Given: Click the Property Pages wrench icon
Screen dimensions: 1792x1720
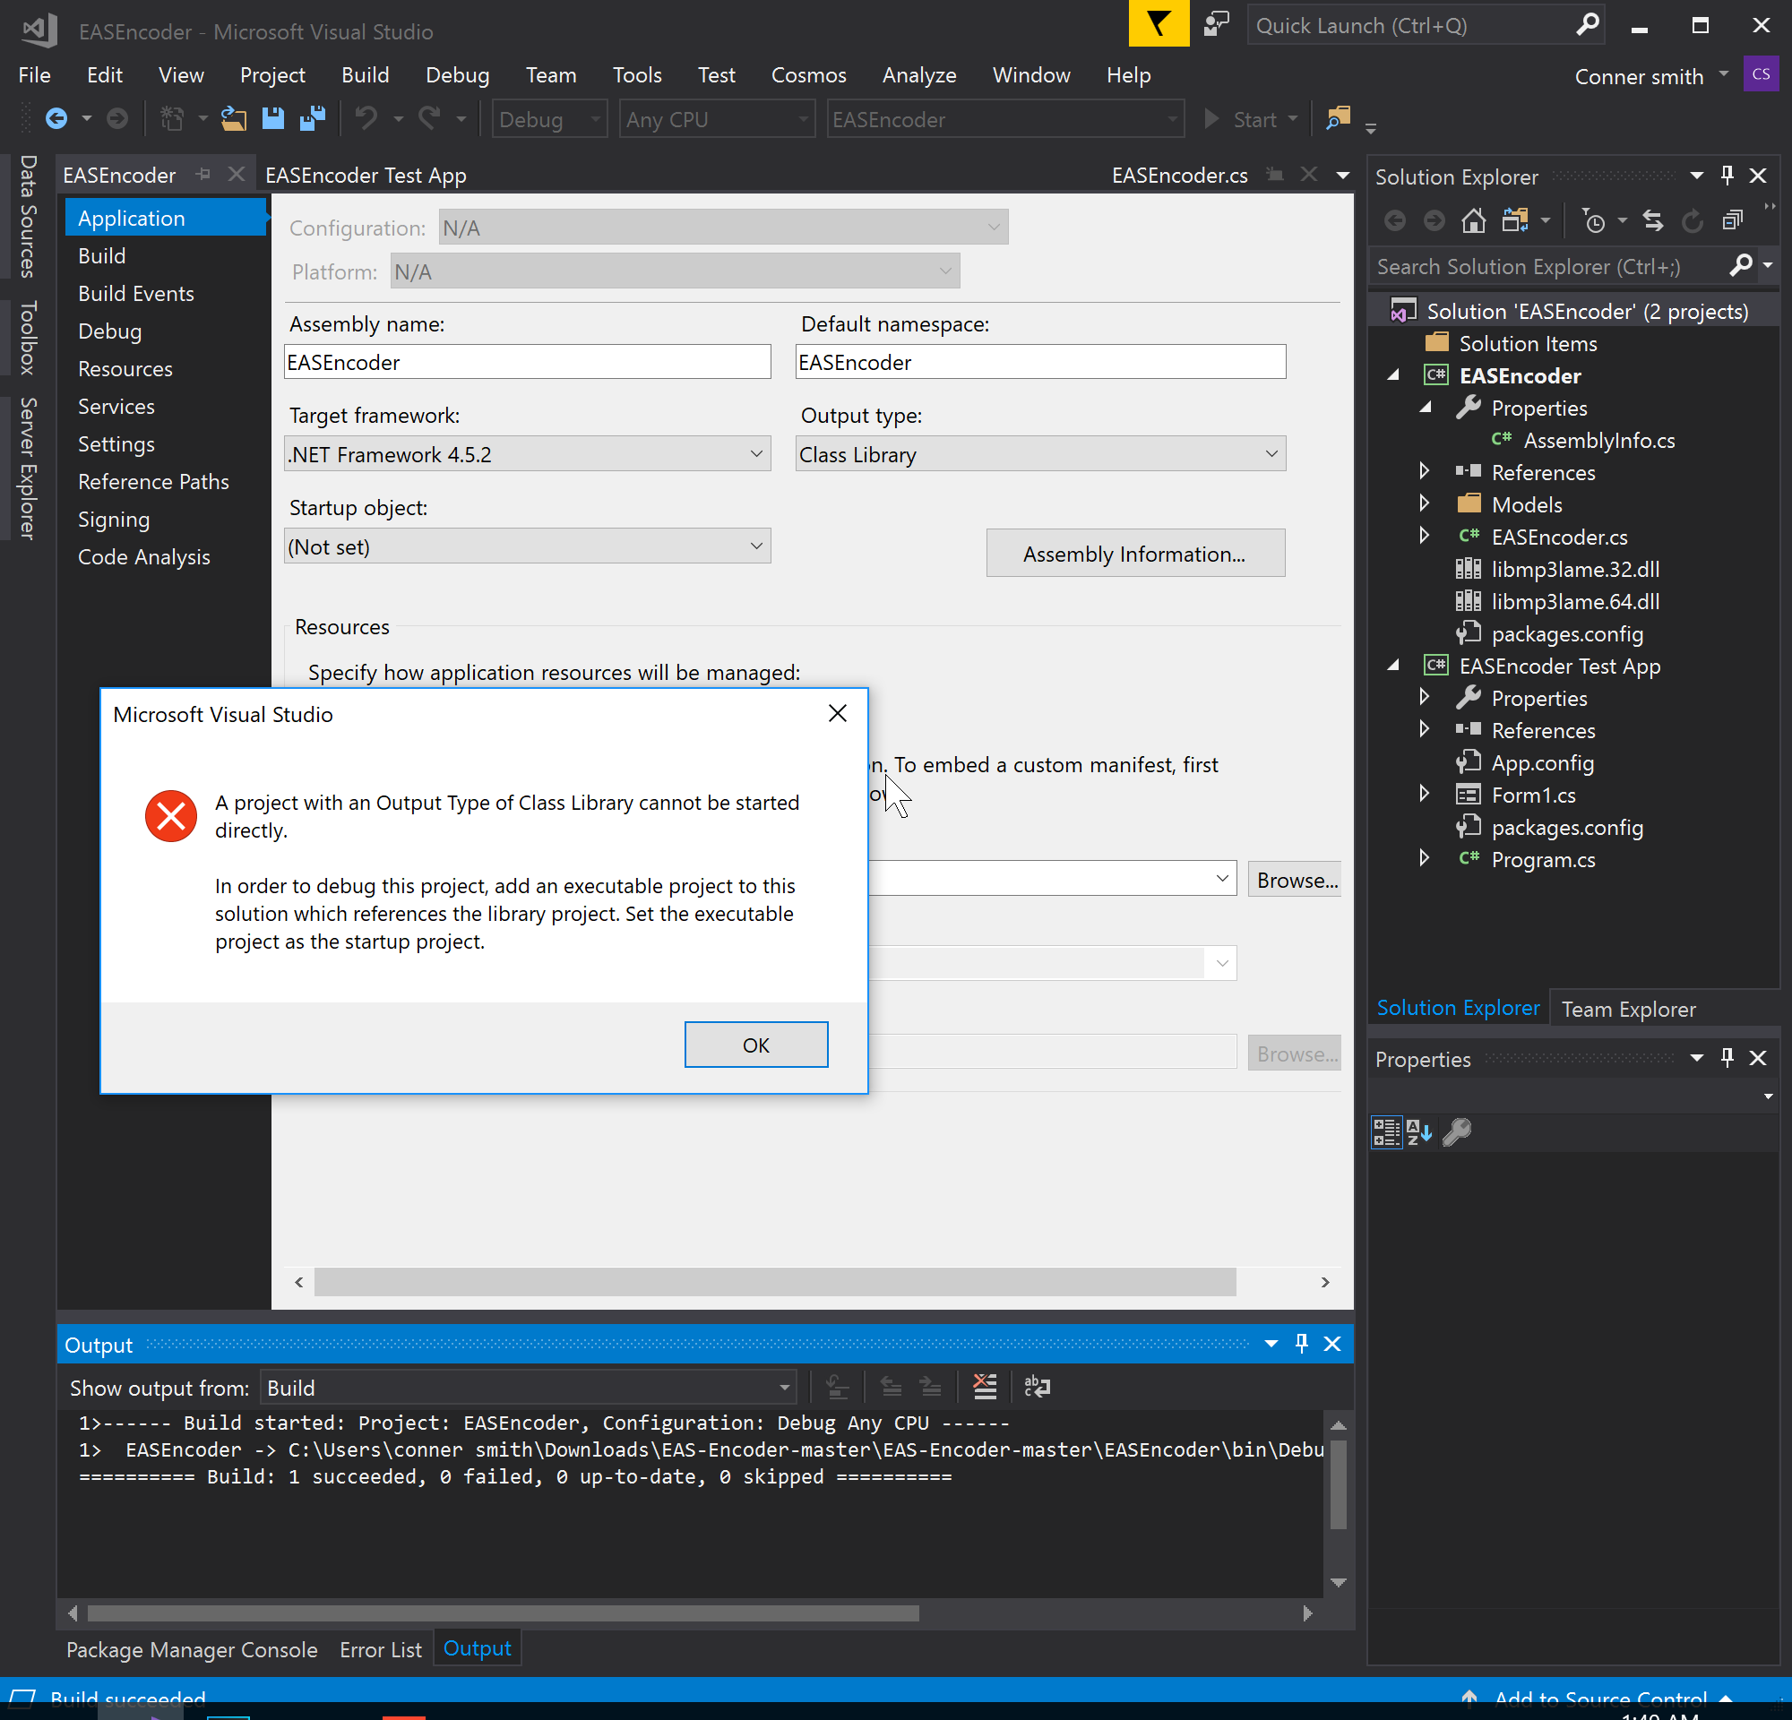Looking at the screenshot, I should (1457, 1132).
